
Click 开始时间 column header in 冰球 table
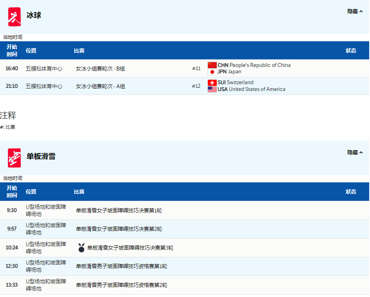12,51
